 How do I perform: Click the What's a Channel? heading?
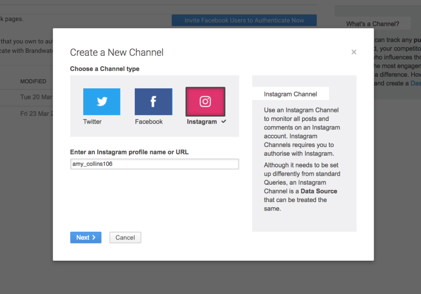pyautogui.click(x=372, y=24)
